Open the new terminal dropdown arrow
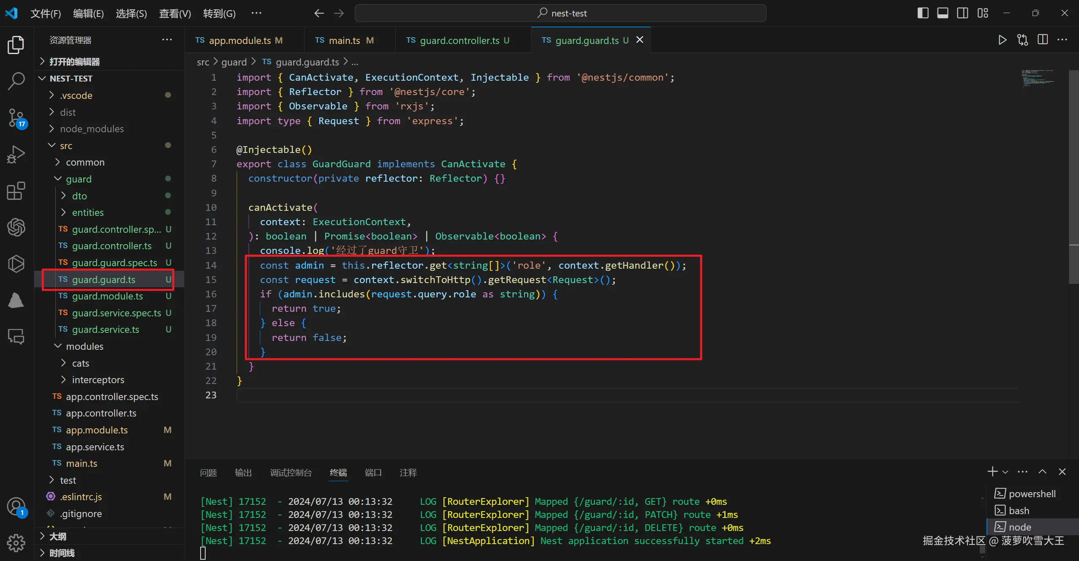Image resolution: width=1079 pixels, height=561 pixels. [x=1006, y=472]
